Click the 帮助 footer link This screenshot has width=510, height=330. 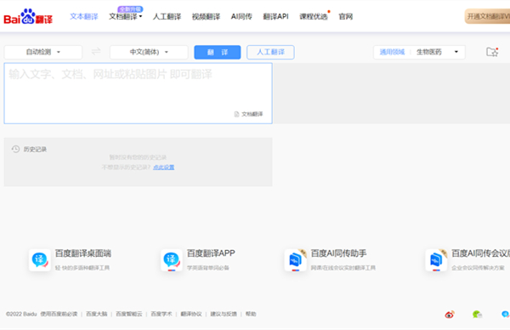[x=251, y=314]
